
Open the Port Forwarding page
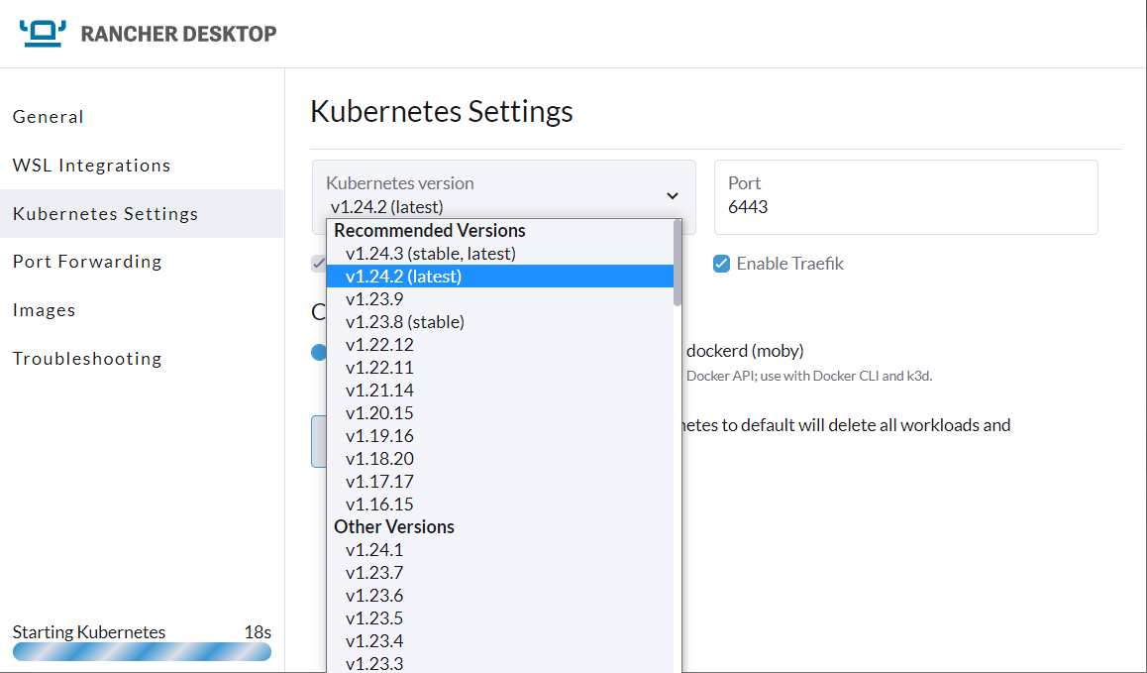87,262
